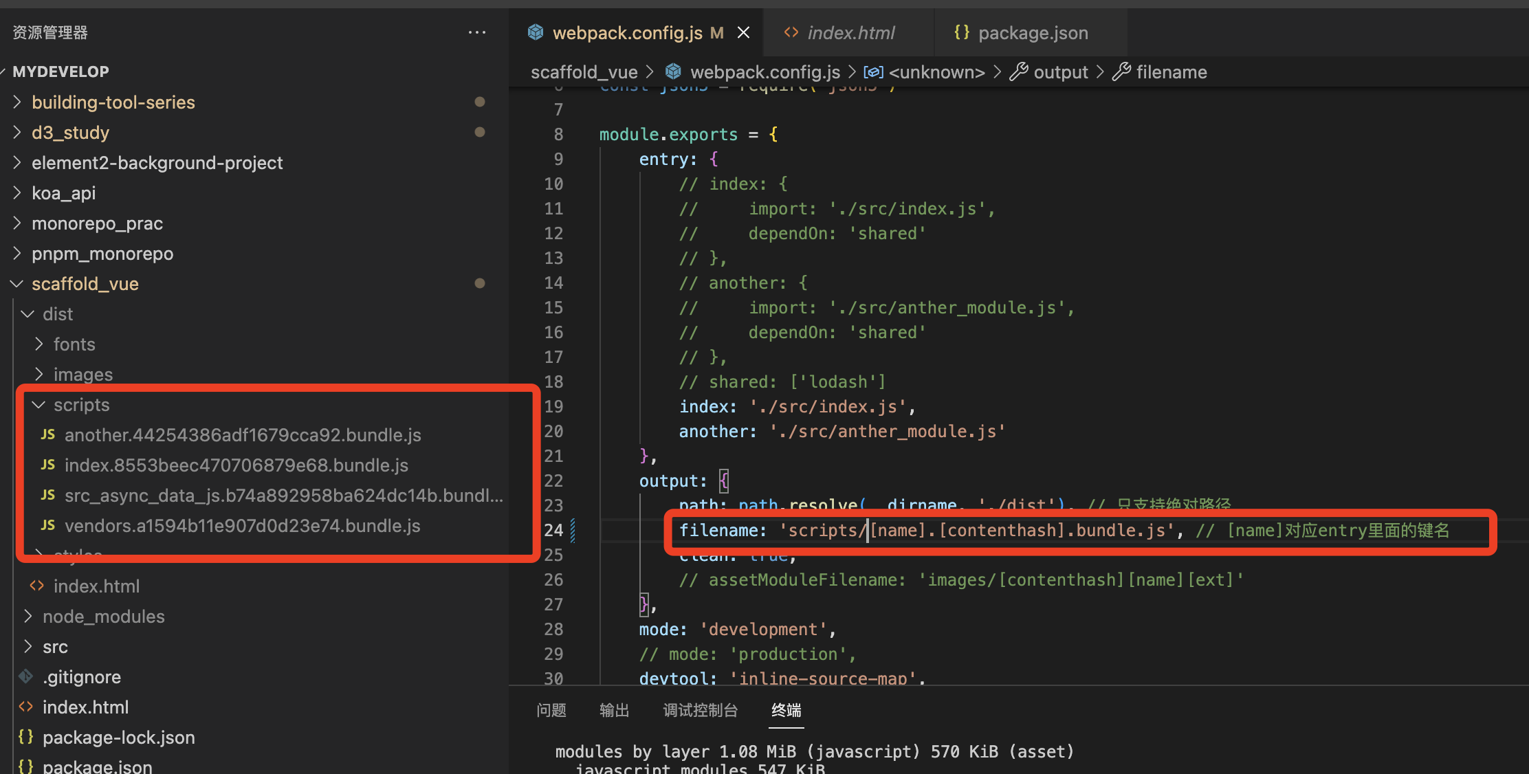Switch to the index.html editor tab
The width and height of the screenshot is (1529, 774).
coord(850,32)
